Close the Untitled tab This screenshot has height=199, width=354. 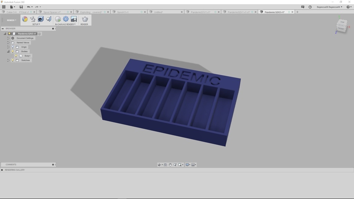click(x=182, y=12)
